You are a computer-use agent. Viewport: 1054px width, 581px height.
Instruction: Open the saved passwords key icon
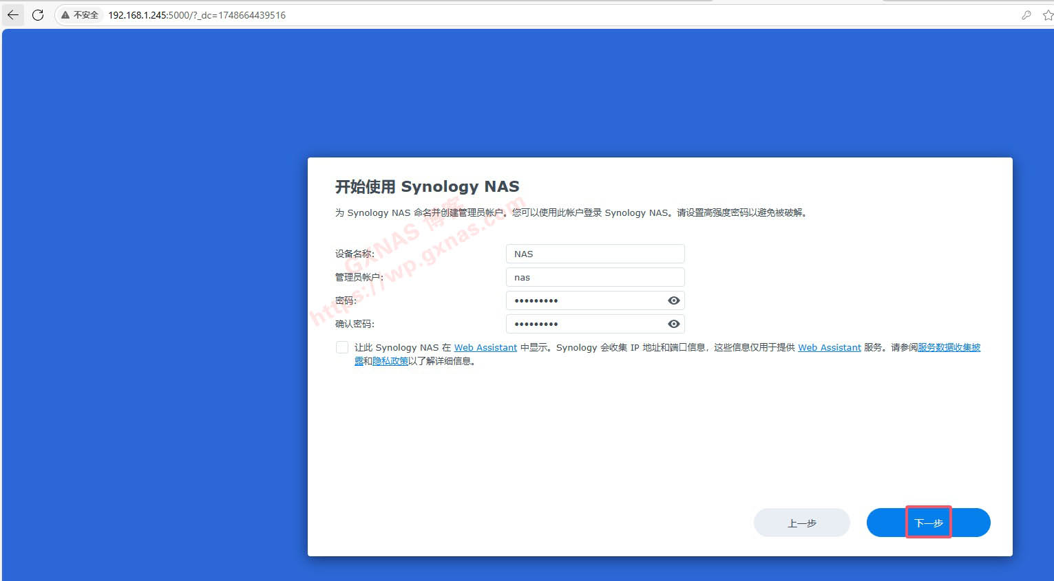click(x=1026, y=14)
